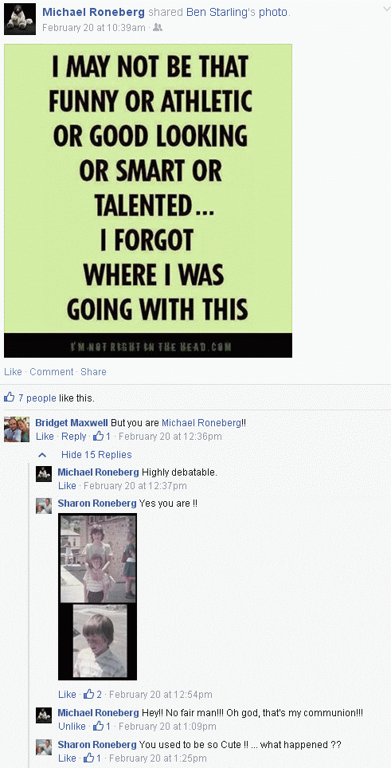Viewport: 391px width, 768px height.
Task: Open Sharon's childhood photo attachment
Action: tap(97, 597)
